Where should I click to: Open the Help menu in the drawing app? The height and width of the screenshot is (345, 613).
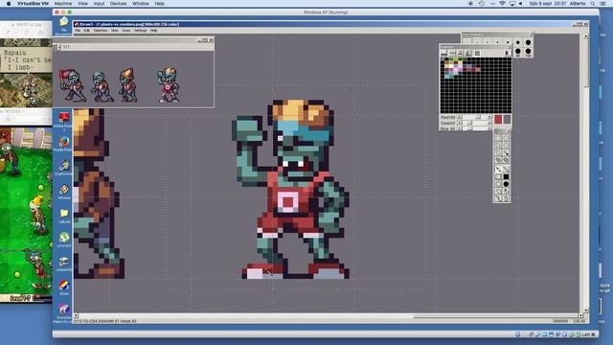point(153,30)
